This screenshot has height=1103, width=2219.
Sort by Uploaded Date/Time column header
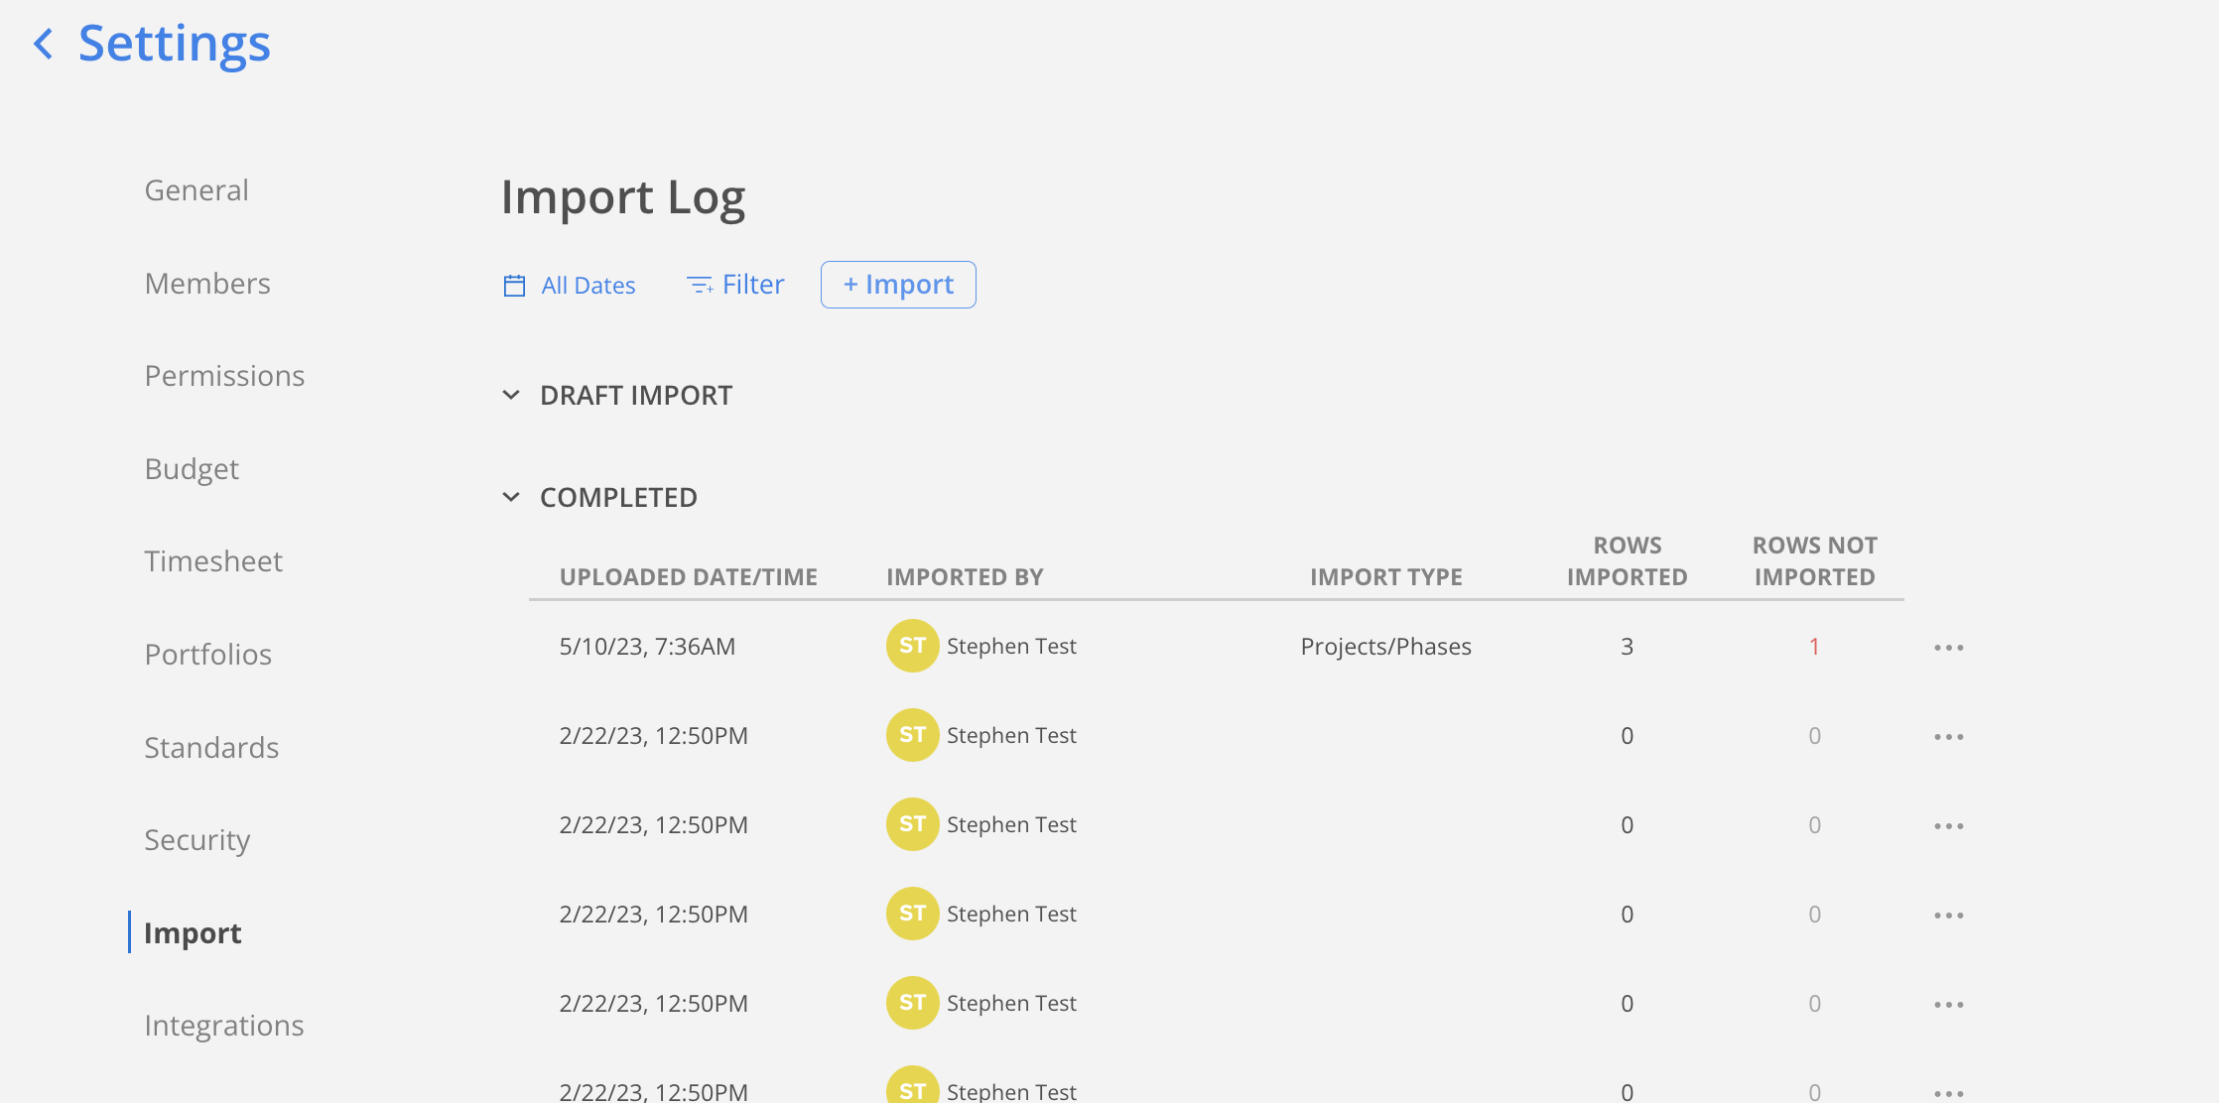click(688, 577)
